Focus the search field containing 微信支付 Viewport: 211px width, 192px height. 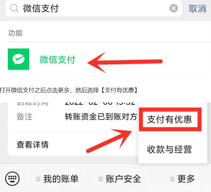click(x=94, y=8)
